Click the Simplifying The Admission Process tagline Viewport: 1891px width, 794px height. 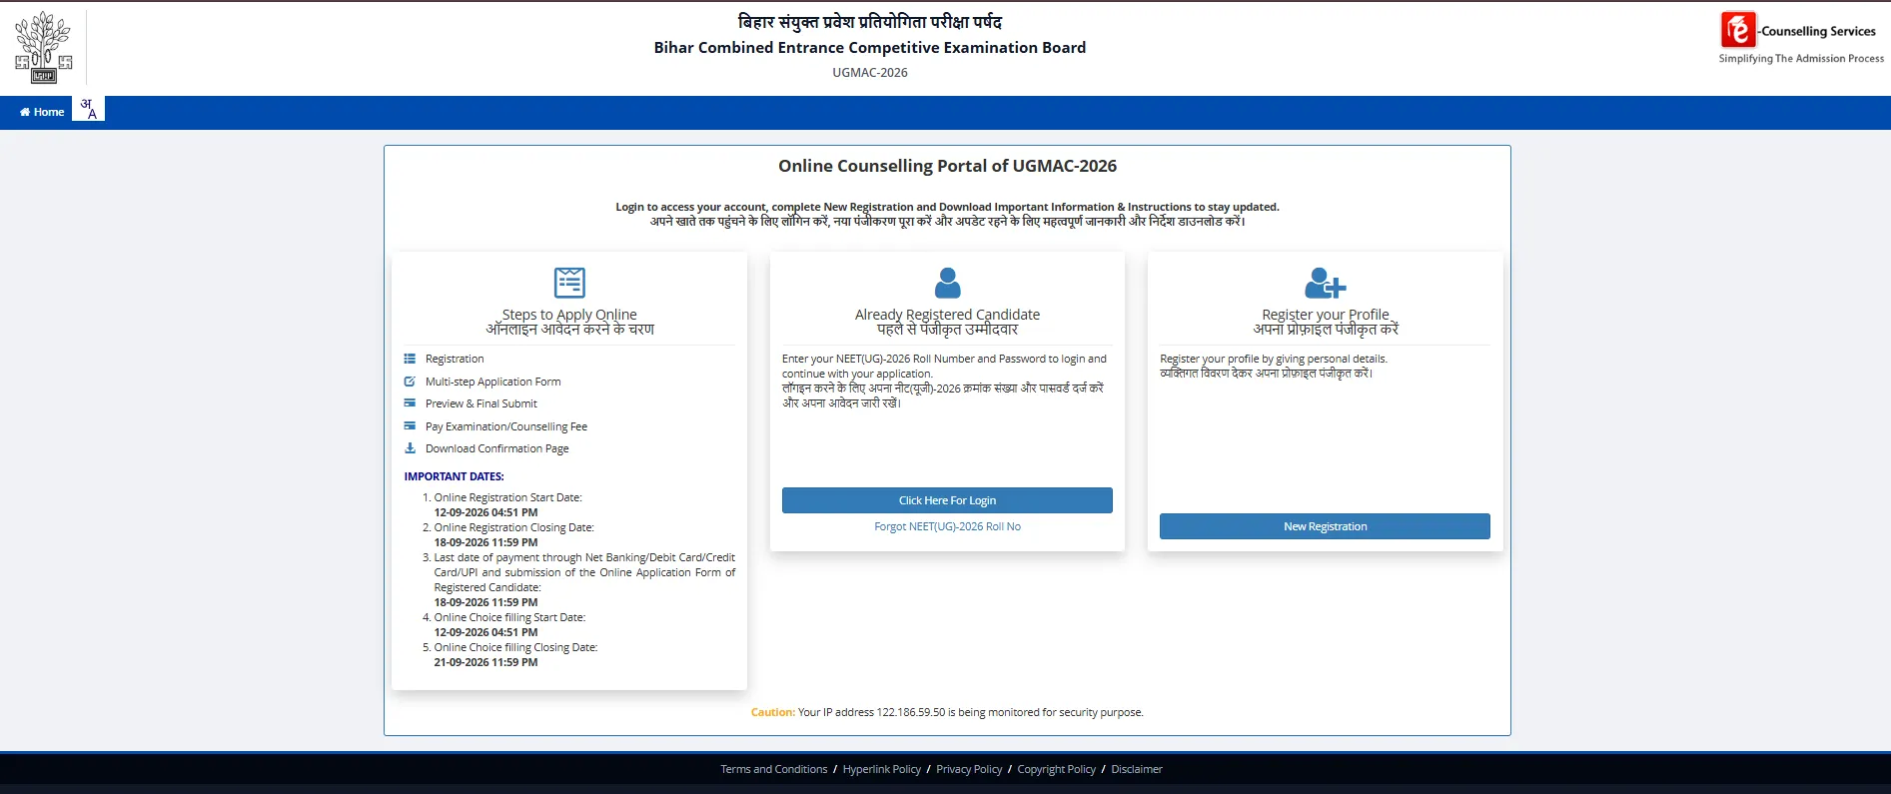point(1801,58)
